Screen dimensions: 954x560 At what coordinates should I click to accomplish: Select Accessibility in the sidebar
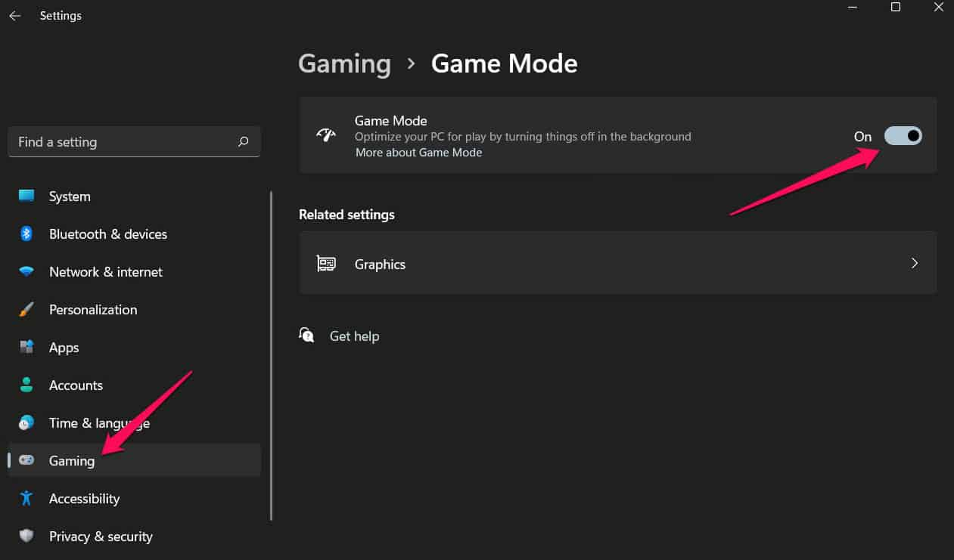coord(135,498)
